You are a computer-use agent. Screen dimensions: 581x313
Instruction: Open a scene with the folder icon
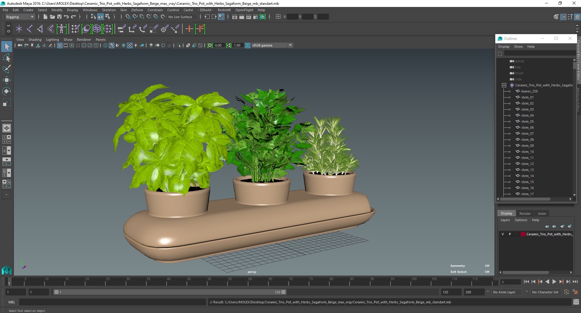[52, 17]
